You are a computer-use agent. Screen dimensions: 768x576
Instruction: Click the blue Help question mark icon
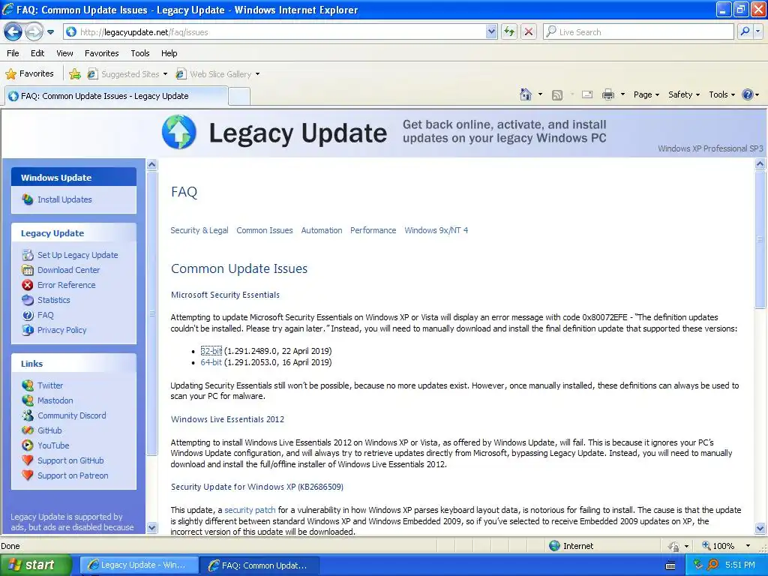(748, 94)
